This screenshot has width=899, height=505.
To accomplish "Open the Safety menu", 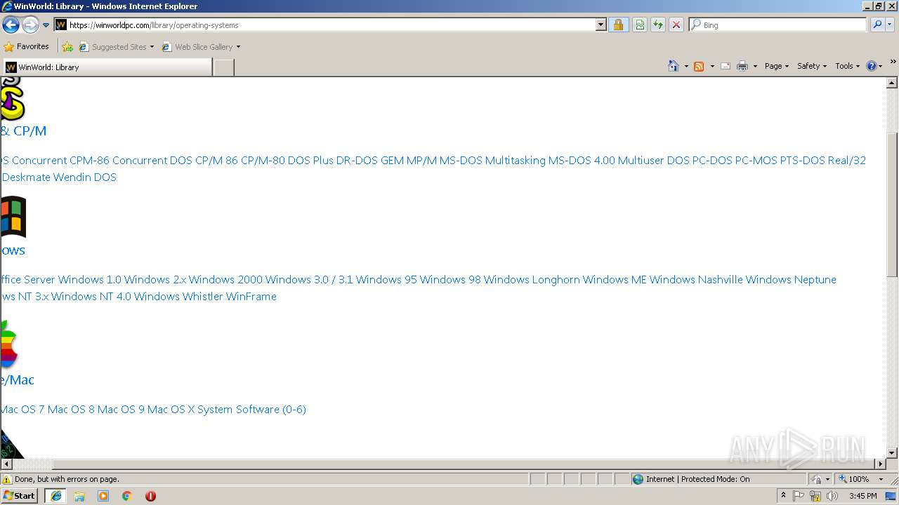I will click(x=811, y=66).
